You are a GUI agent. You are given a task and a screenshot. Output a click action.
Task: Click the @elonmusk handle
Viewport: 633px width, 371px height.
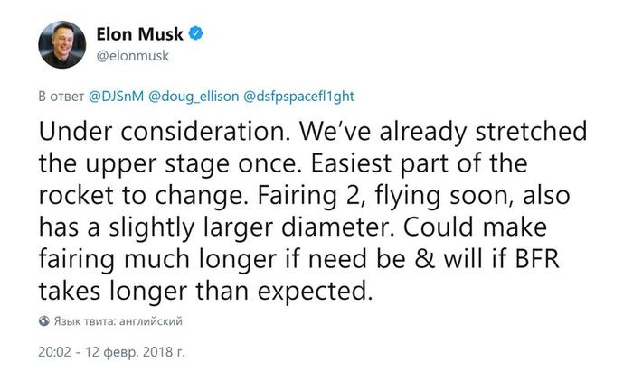pos(132,55)
